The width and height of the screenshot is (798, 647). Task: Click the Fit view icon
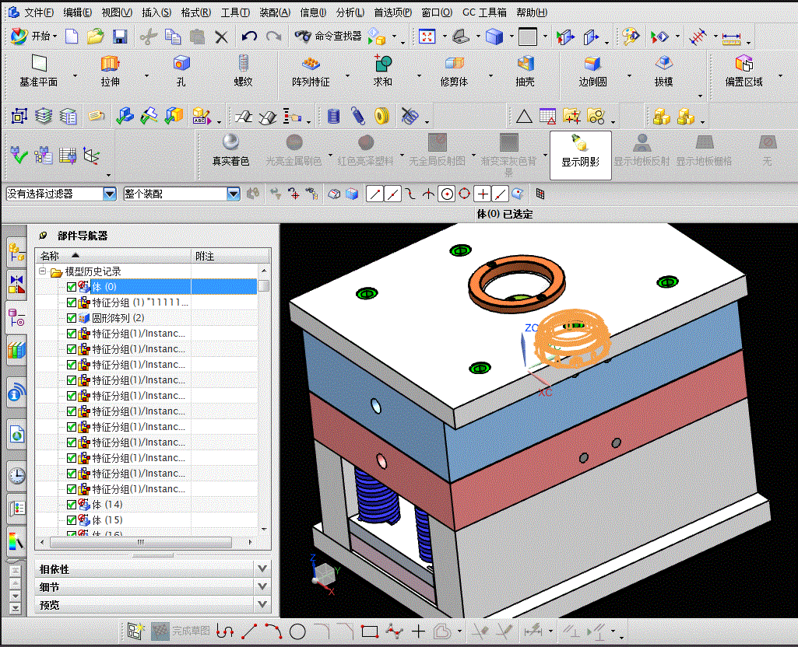tap(427, 36)
